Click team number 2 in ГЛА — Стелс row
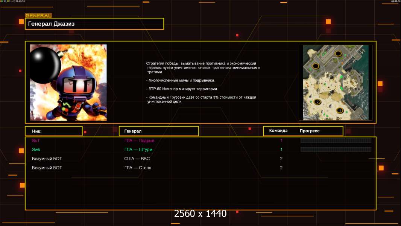 pyautogui.click(x=281, y=168)
